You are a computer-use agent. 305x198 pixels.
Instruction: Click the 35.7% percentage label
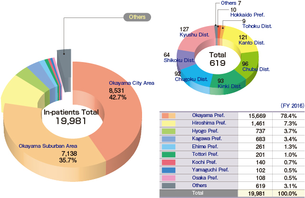(68, 160)
